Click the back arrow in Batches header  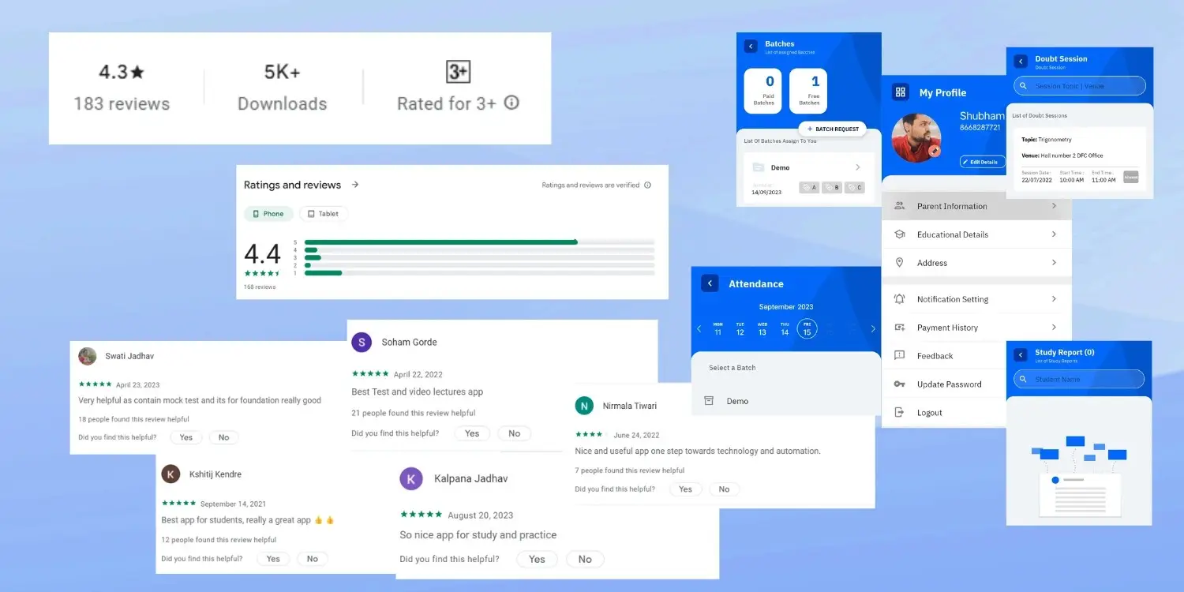(x=751, y=47)
